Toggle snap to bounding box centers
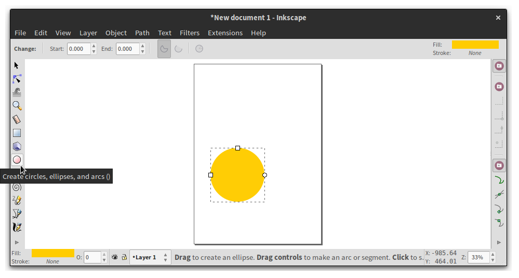 pos(499,144)
